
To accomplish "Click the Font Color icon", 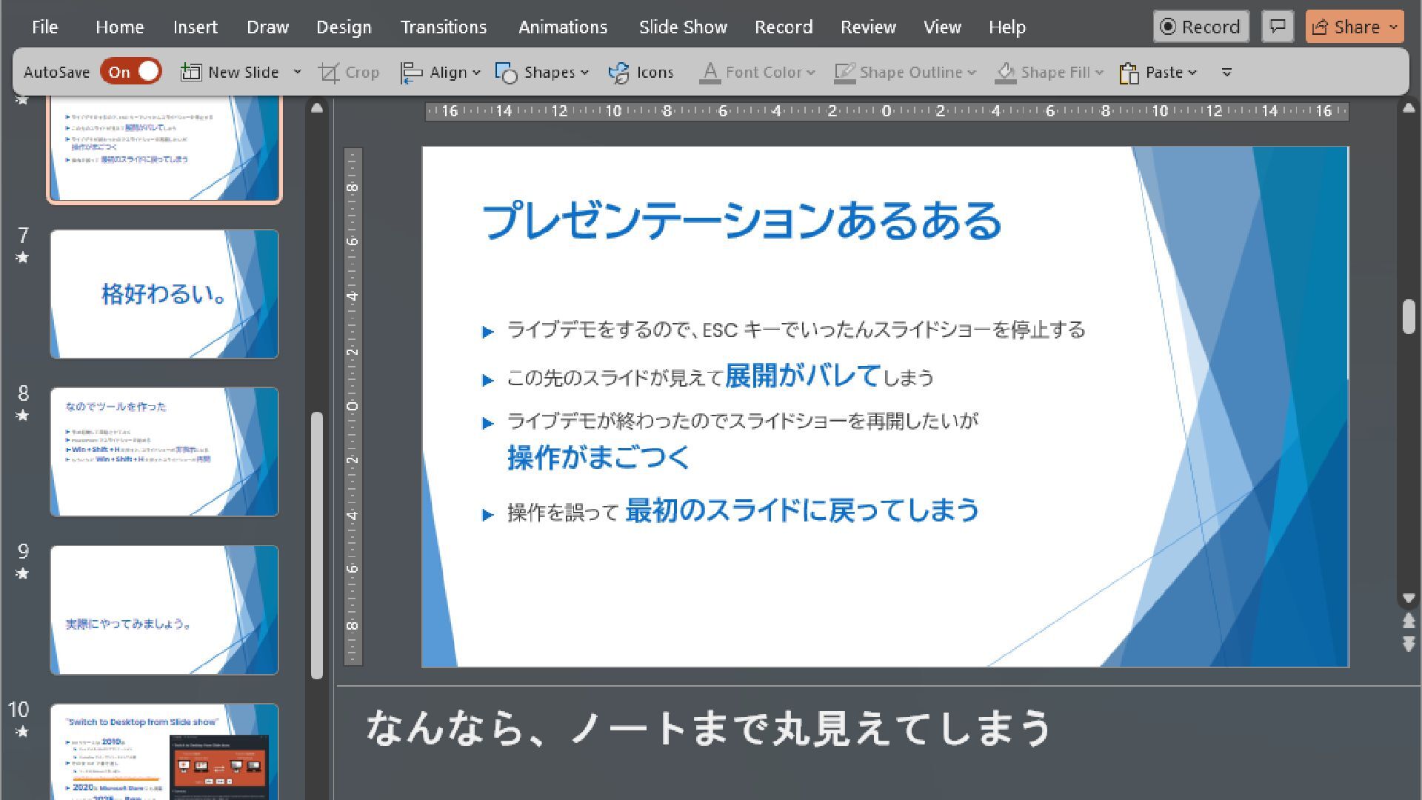I will [710, 73].
